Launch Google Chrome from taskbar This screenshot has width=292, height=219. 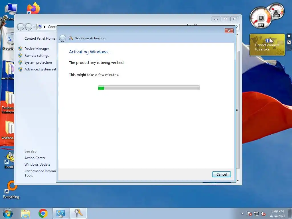(x=43, y=213)
